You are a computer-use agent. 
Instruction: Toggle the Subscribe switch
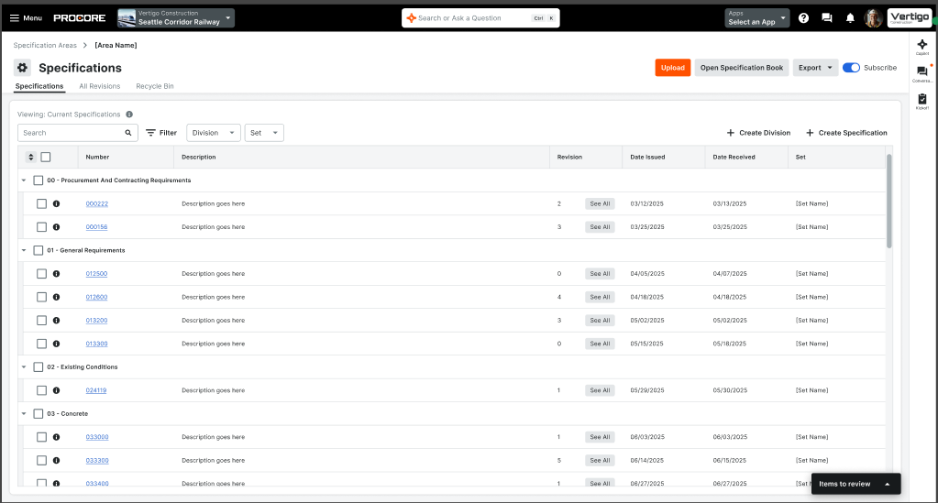pos(851,68)
